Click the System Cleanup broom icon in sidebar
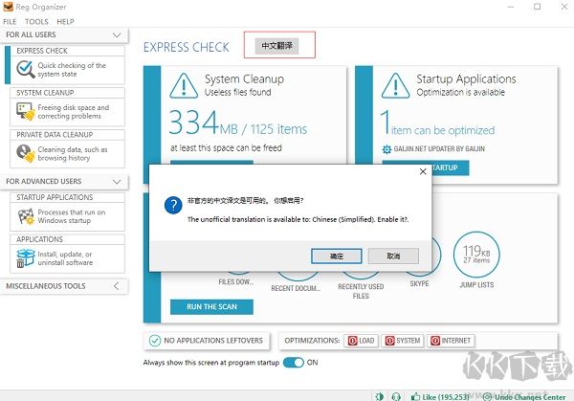This screenshot has height=401, width=574. click(x=25, y=111)
